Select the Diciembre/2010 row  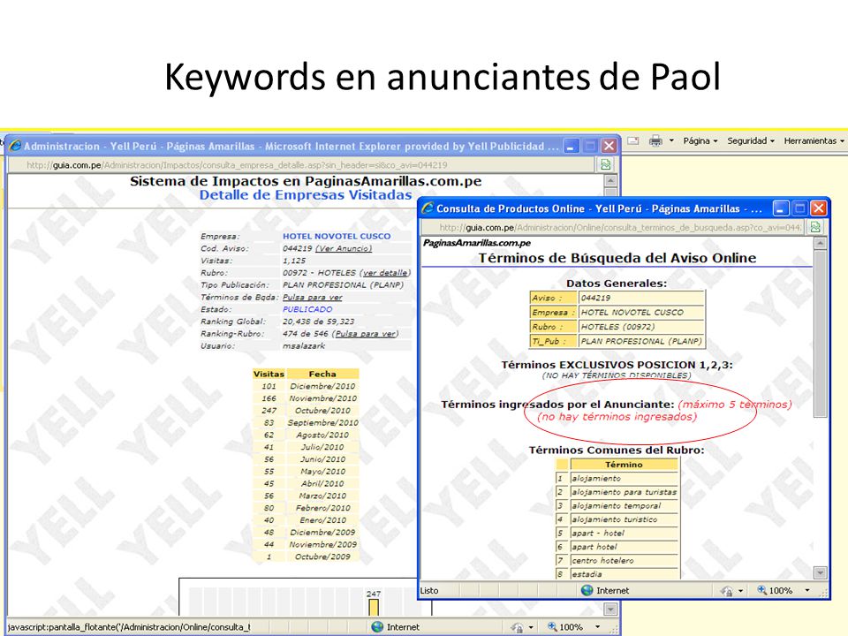[306, 386]
